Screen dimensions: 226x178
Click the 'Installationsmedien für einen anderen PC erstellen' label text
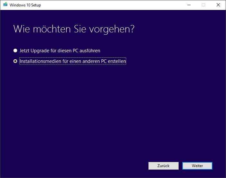point(73,61)
